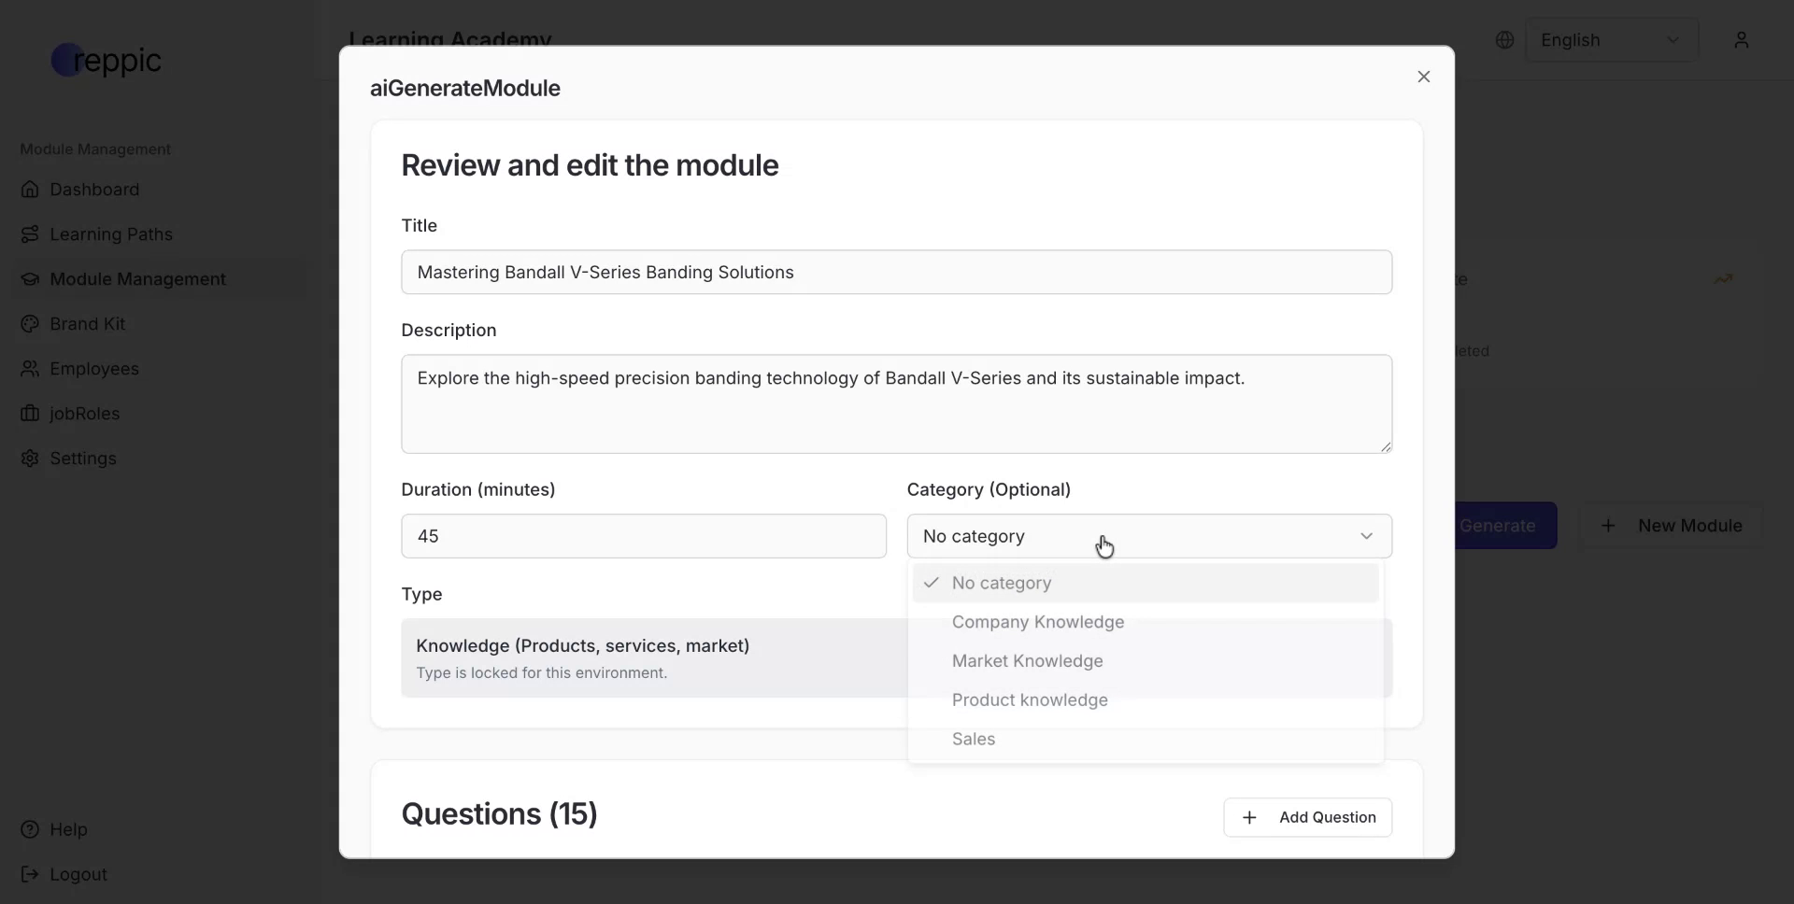Click the Learning Paths sidebar icon
Image resolution: width=1794 pixels, height=904 pixels.
point(30,234)
